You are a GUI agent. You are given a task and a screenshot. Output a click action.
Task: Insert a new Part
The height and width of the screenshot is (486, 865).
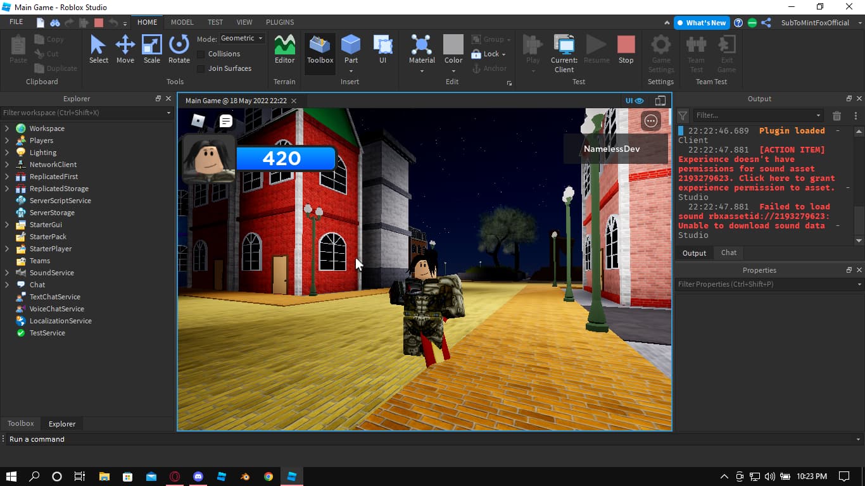[351, 46]
